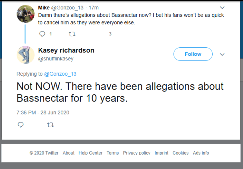Screen dimensions: 243x169
Task: Follow Kasey richardson
Action: point(193,54)
